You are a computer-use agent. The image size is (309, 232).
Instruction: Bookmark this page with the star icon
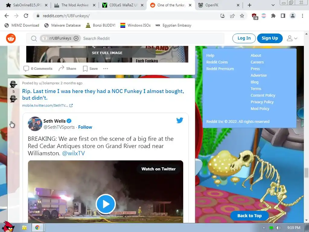pos(242,16)
